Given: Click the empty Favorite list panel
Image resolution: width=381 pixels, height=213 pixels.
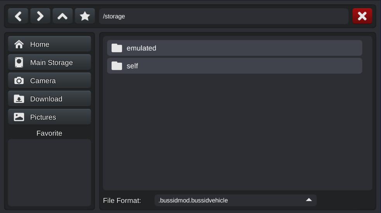Looking at the screenshot, I should [49, 172].
